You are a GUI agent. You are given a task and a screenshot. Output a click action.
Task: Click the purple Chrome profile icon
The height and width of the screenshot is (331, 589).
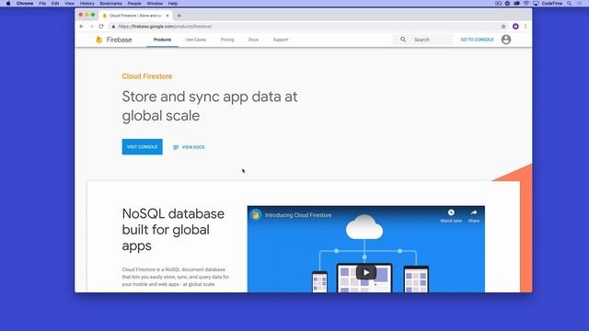(x=515, y=27)
